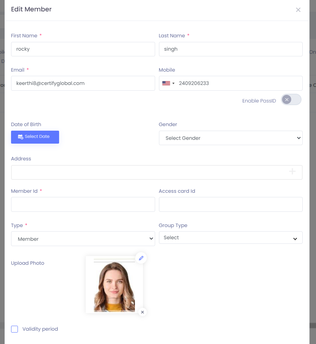Image resolution: width=316 pixels, height=344 pixels.
Task: Click the Email input field
Action: coord(83,83)
